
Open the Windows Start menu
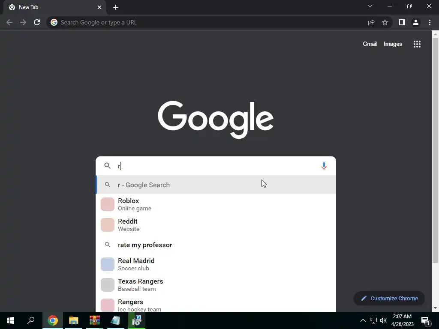(10, 320)
